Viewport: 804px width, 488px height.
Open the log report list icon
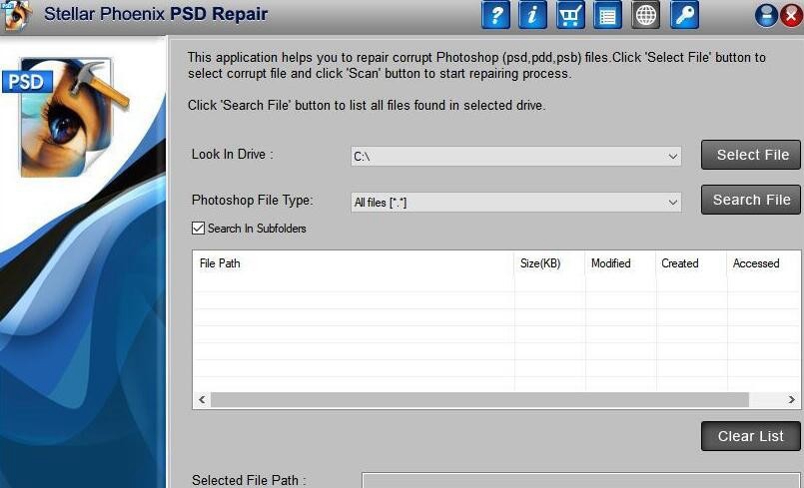click(x=607, y=15)
